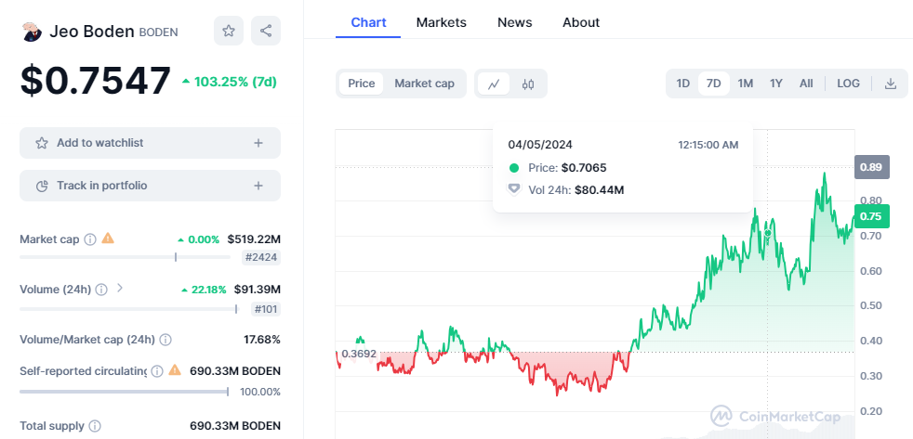Image resolution: width=913 pixels, height=439 pixels.
Task: Switch to line chart view
Action: pos(494,84)
